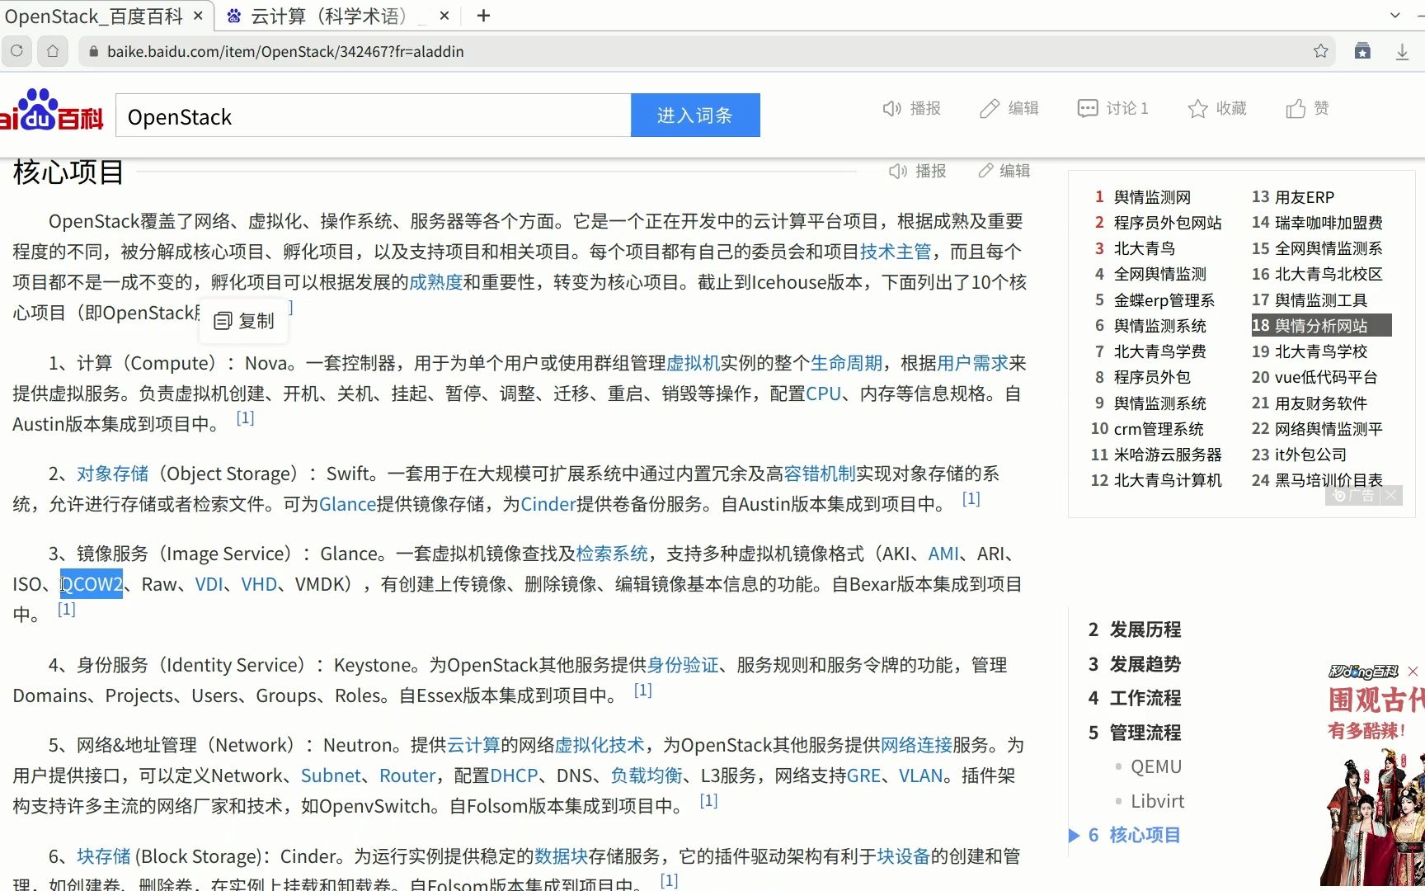Open the downloads arrow icon
Viewport: 1425px width, 891px height.
[x=1402, y=51]
